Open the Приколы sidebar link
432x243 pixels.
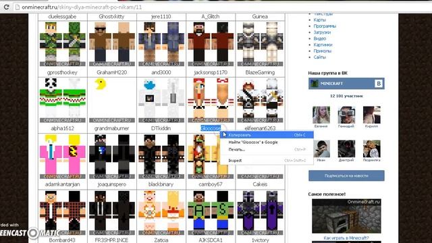[323, 51]
